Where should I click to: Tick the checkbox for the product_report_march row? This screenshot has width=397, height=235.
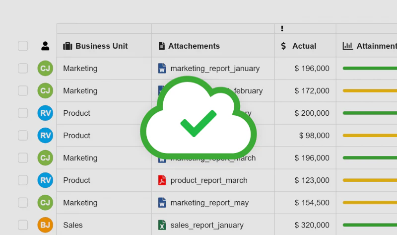point(23,180)
